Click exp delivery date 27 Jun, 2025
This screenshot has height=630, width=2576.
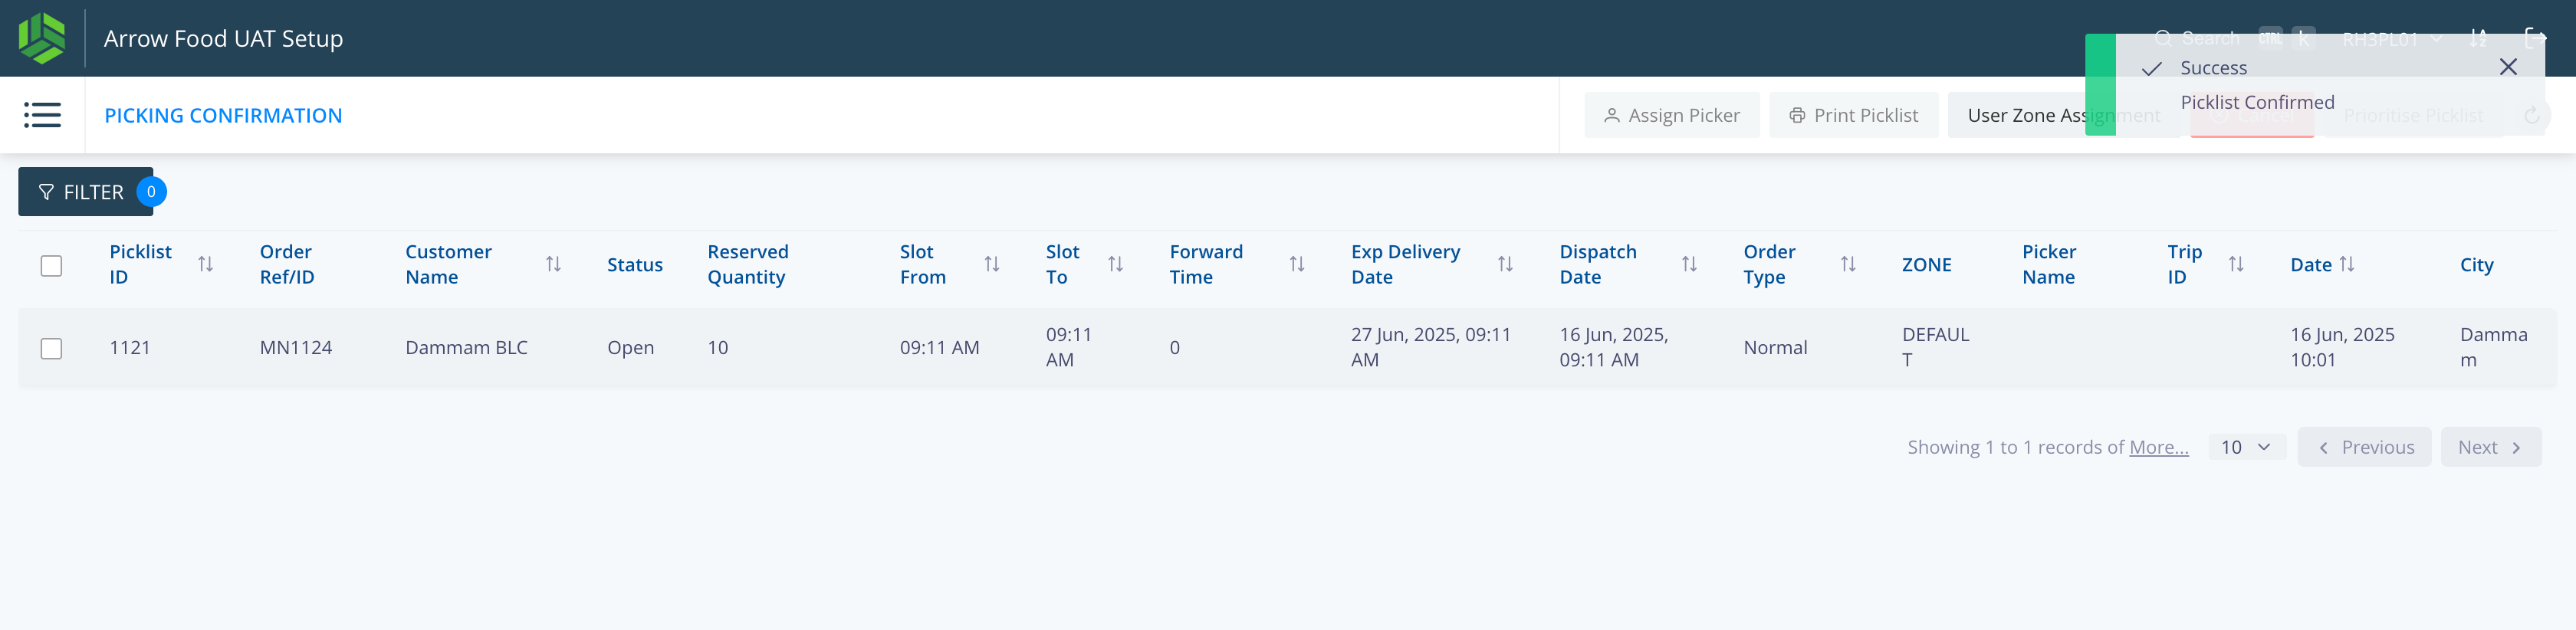[1430, 347]
